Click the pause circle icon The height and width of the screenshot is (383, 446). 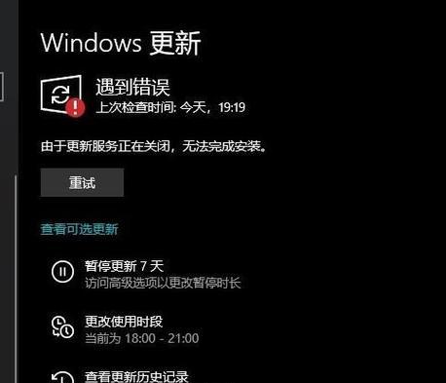62,271
